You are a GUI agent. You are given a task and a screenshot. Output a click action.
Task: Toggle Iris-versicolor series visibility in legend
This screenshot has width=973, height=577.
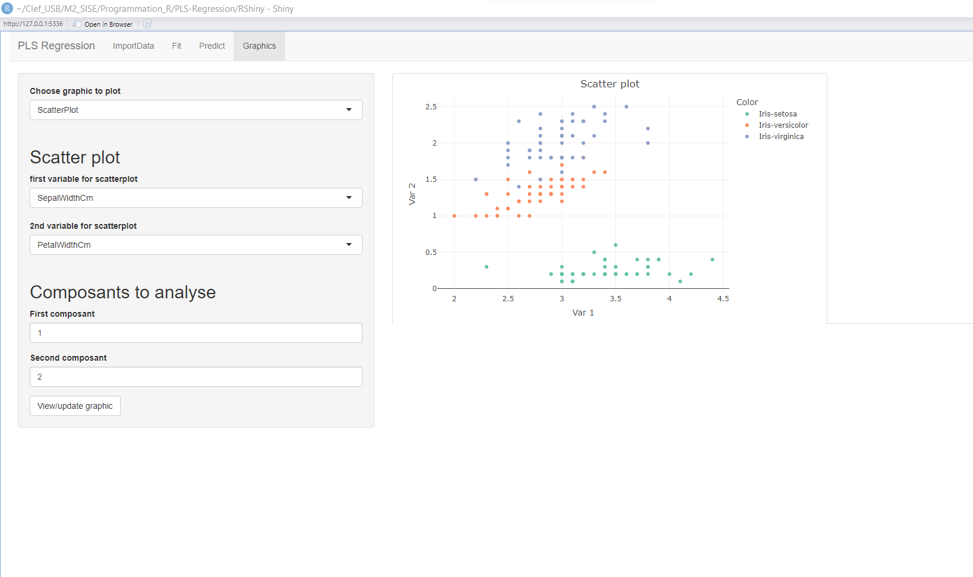[783, 125]
